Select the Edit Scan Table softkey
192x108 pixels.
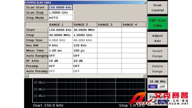tap(157, 23)
